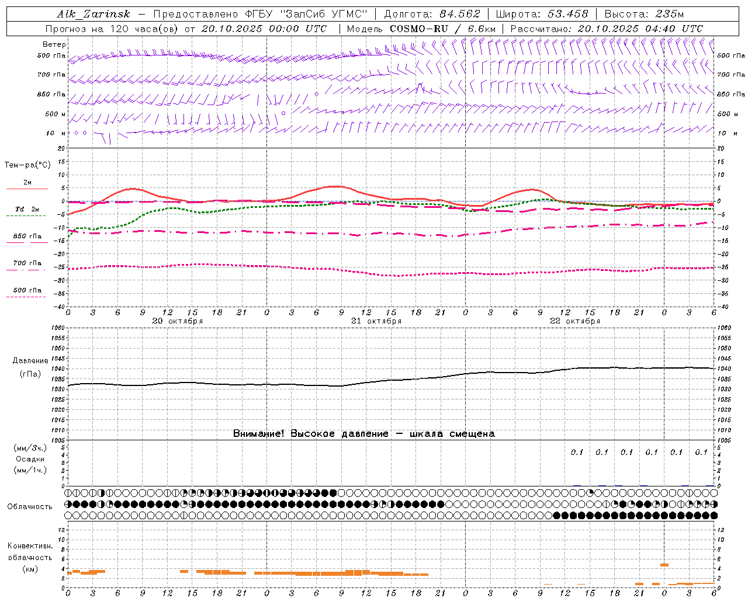This screenshot has height=598, width=748.
Task: Click 850 гПа entry in temperature legend
Action: coord(27,237)
